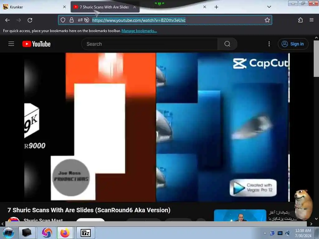Show site security info via padlock

click(x=71, y=20)
